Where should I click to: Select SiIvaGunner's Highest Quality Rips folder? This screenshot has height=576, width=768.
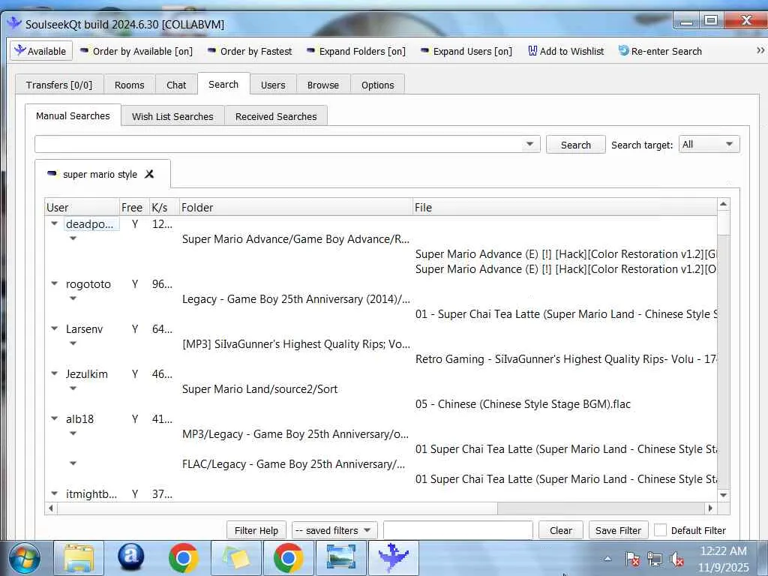click(x=295, y=343)
